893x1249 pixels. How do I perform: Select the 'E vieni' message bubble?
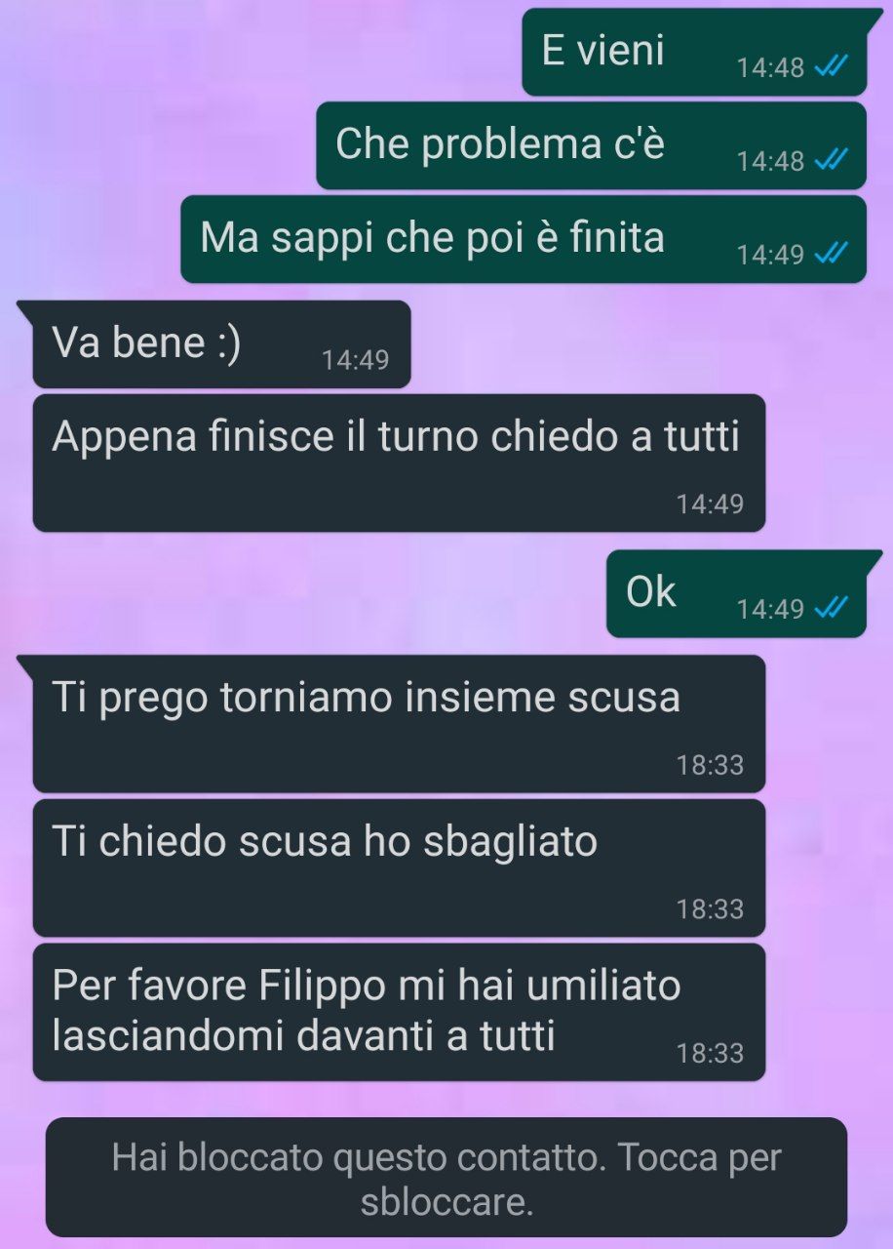(694, 52)
